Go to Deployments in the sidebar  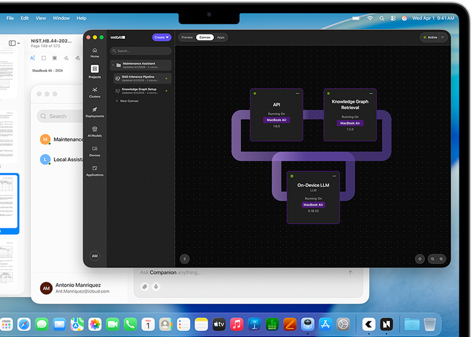(x=94, y=111)
